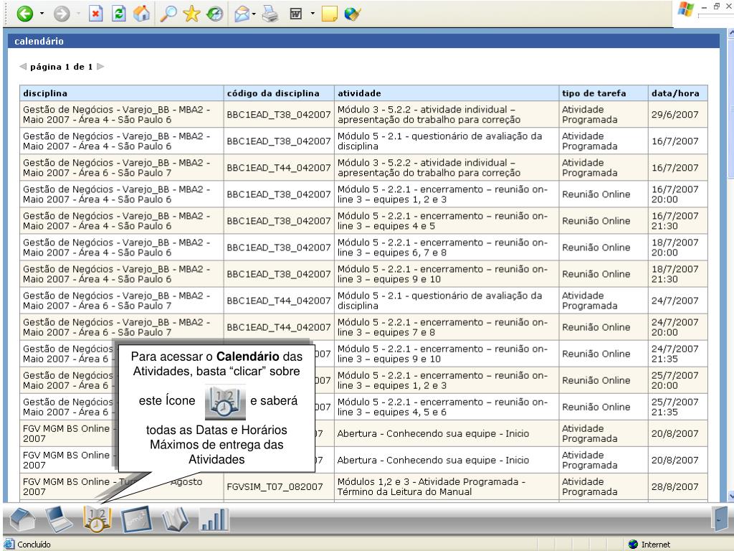
Task: Click the vertical scrollbar down arrow
Action: tap(730, 495)
